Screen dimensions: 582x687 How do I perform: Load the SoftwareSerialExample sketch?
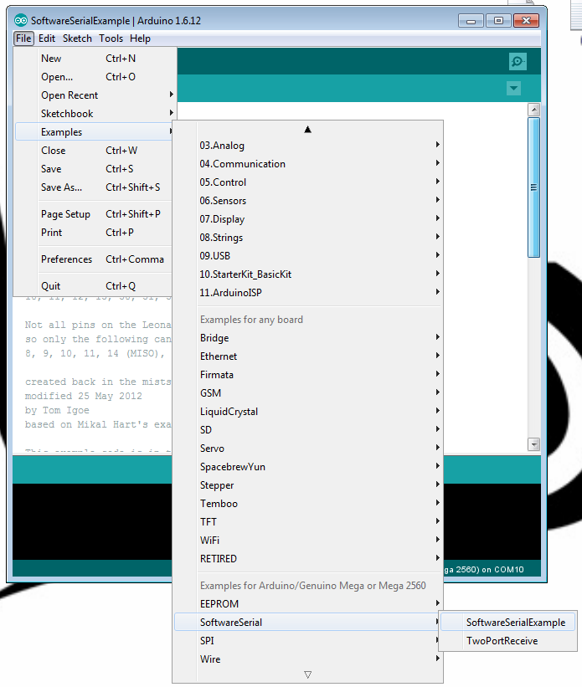pyautogui.click(x=507, y=623)
